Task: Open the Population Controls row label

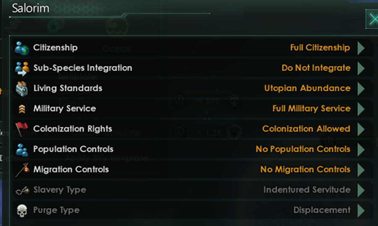Action: tap(73, 149)
